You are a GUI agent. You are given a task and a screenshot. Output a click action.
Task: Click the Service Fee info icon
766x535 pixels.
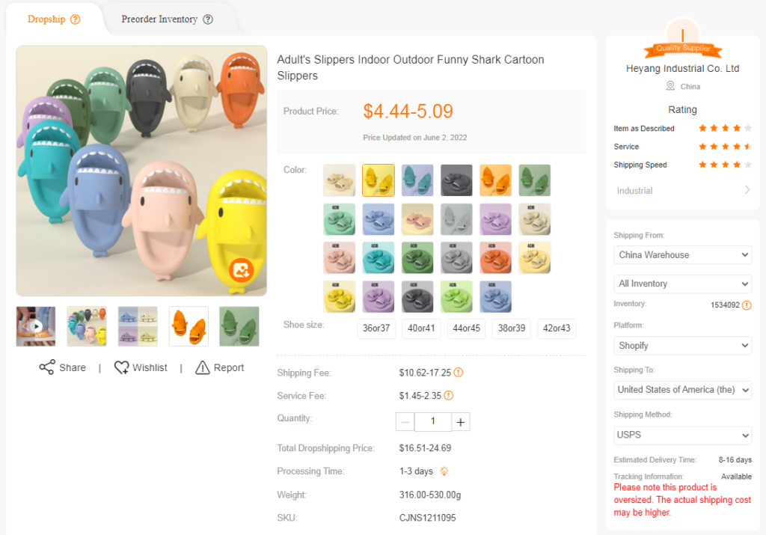(449, 395)
